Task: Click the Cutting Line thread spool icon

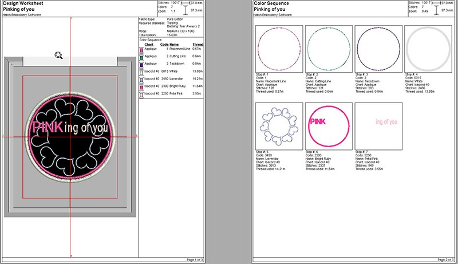Action: click(x=141, y=57)
